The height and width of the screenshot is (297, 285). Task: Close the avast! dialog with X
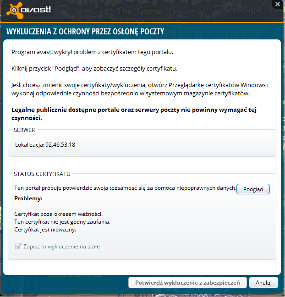tap(278, 4)
